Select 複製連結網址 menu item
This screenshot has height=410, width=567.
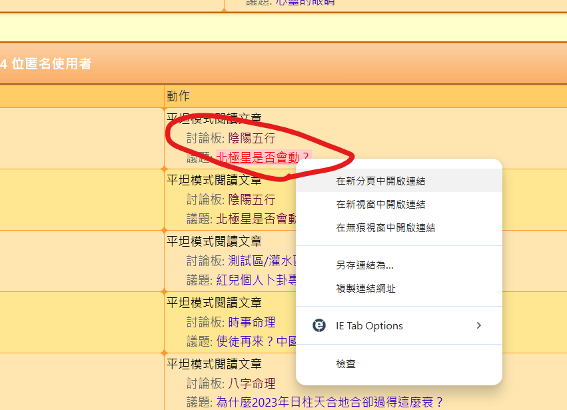click(366, 289)
